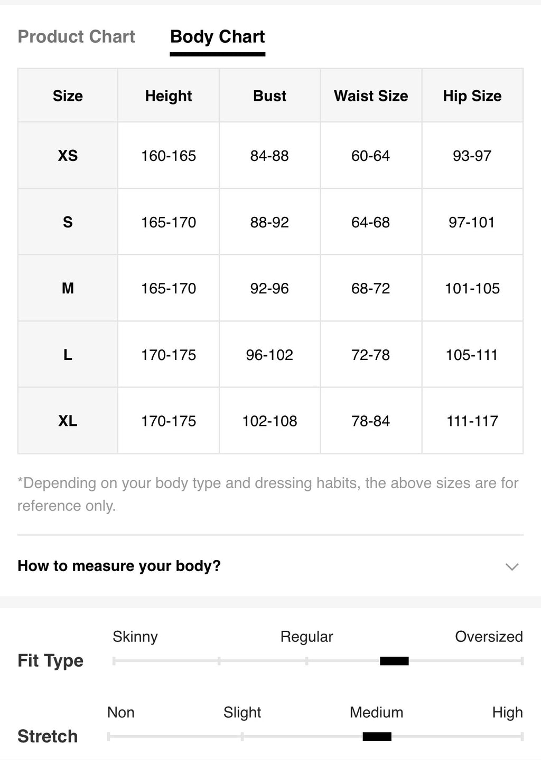This screenshot has width=541, height=760.
Task: Click the Size column header
Action: click(x=68, y=96)
